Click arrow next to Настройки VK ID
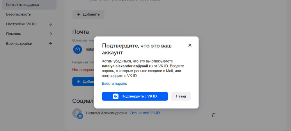291x131 pixels. coord(50,24)
